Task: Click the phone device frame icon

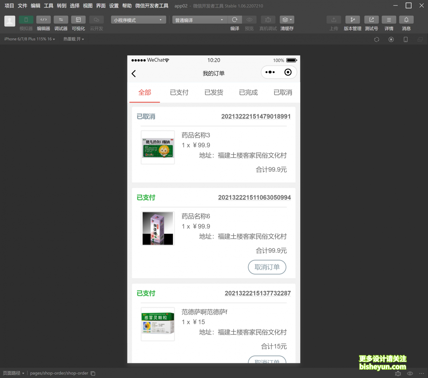Action: 406,40
